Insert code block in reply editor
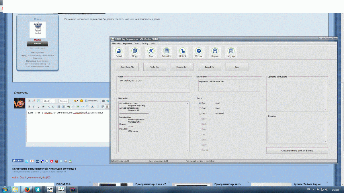This screenshot has width=344, height=193. [83, 106]
